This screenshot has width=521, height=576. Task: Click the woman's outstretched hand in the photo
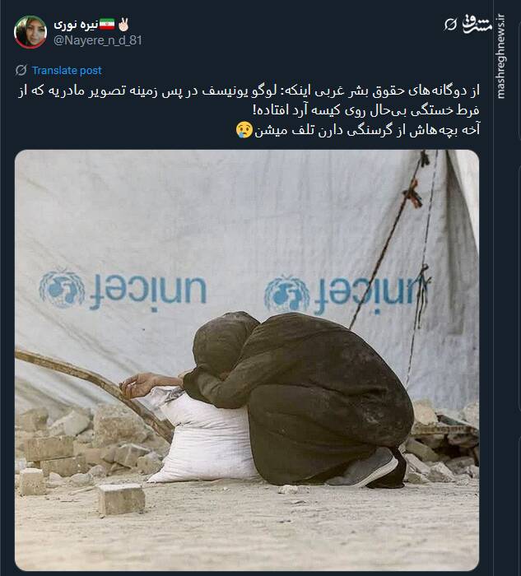[137, 385]
